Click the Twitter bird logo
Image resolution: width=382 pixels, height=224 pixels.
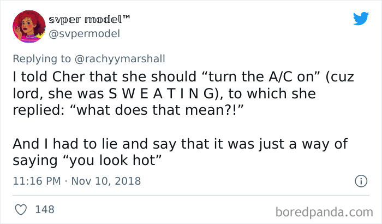point(361,19)
